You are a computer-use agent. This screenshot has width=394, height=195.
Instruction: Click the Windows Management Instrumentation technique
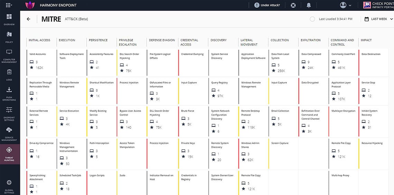coord(71,154)
